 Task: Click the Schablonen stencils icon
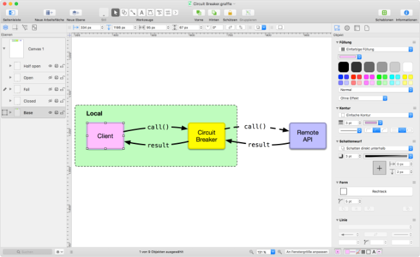pyautogui.click(x=384, y=12)
